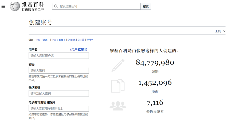
Task: Click the 密码 password input field
Action: click(x=59, y=70)
